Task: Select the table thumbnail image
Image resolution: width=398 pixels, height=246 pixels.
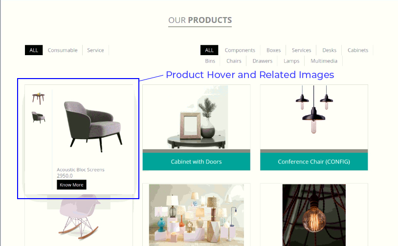Action: pyautogui.click(x=38, y=98)
